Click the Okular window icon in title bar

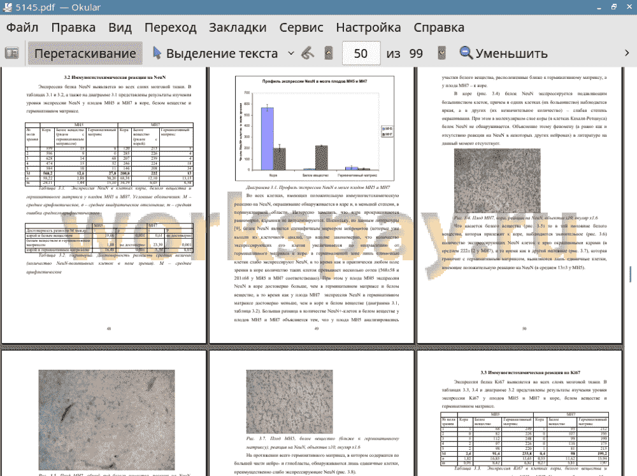7,7
